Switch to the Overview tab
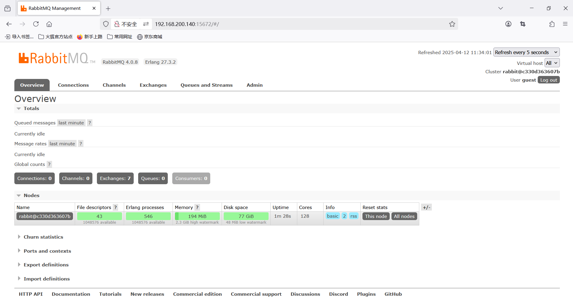The height and width of the screenshot is (305, 573). 32,85
